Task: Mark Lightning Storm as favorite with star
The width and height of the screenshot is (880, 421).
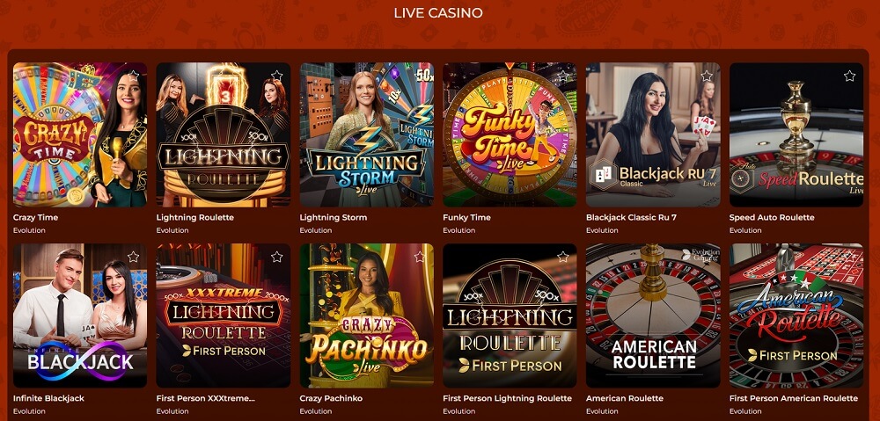Action: pyautogui.click(x=420, y=75)
